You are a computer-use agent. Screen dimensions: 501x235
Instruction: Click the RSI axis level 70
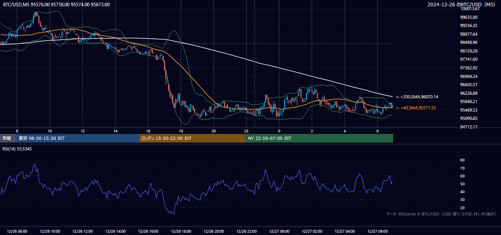click(x=462, y=168)
